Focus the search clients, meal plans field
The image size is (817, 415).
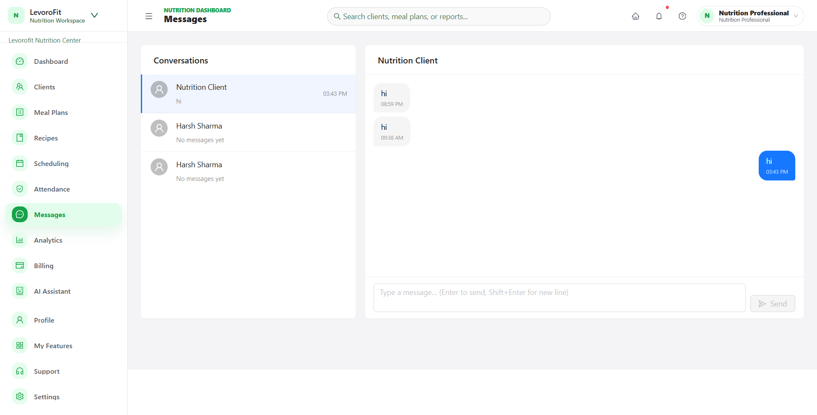pos(439,17)
